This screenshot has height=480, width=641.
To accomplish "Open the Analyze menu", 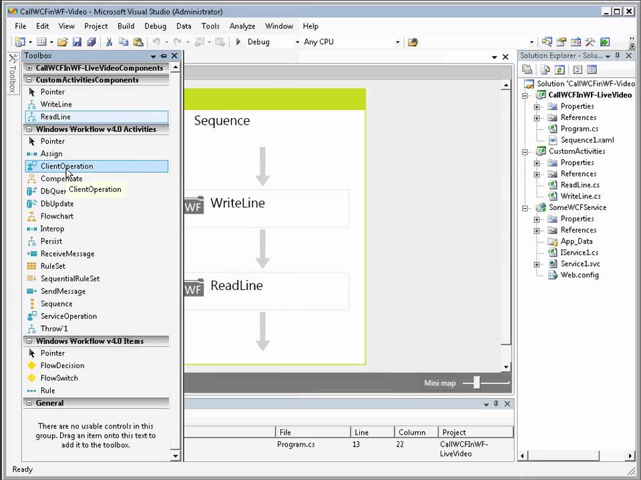I will pyautogui.click(x=242, y=26).
